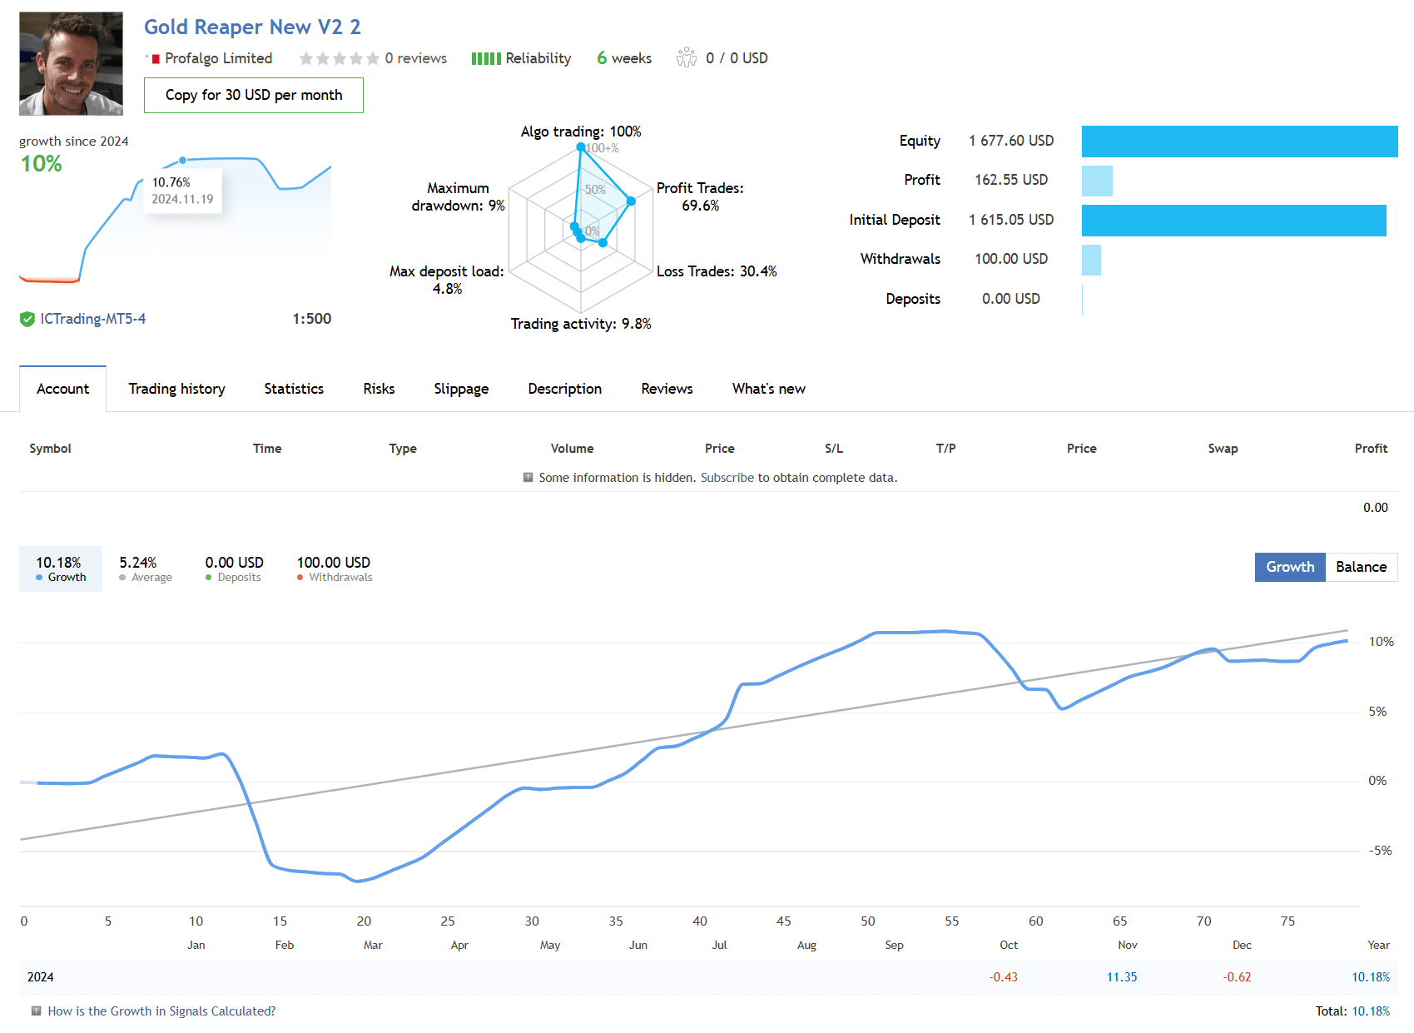Image resolution: width=1414 pixels, height=1033 pixels.
Task: Click the author profile photo
Action: click(x=71, y=63)
